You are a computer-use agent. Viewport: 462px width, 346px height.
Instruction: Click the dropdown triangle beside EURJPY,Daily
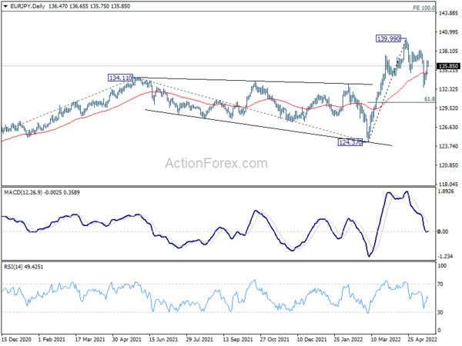(x=5, y=6)
